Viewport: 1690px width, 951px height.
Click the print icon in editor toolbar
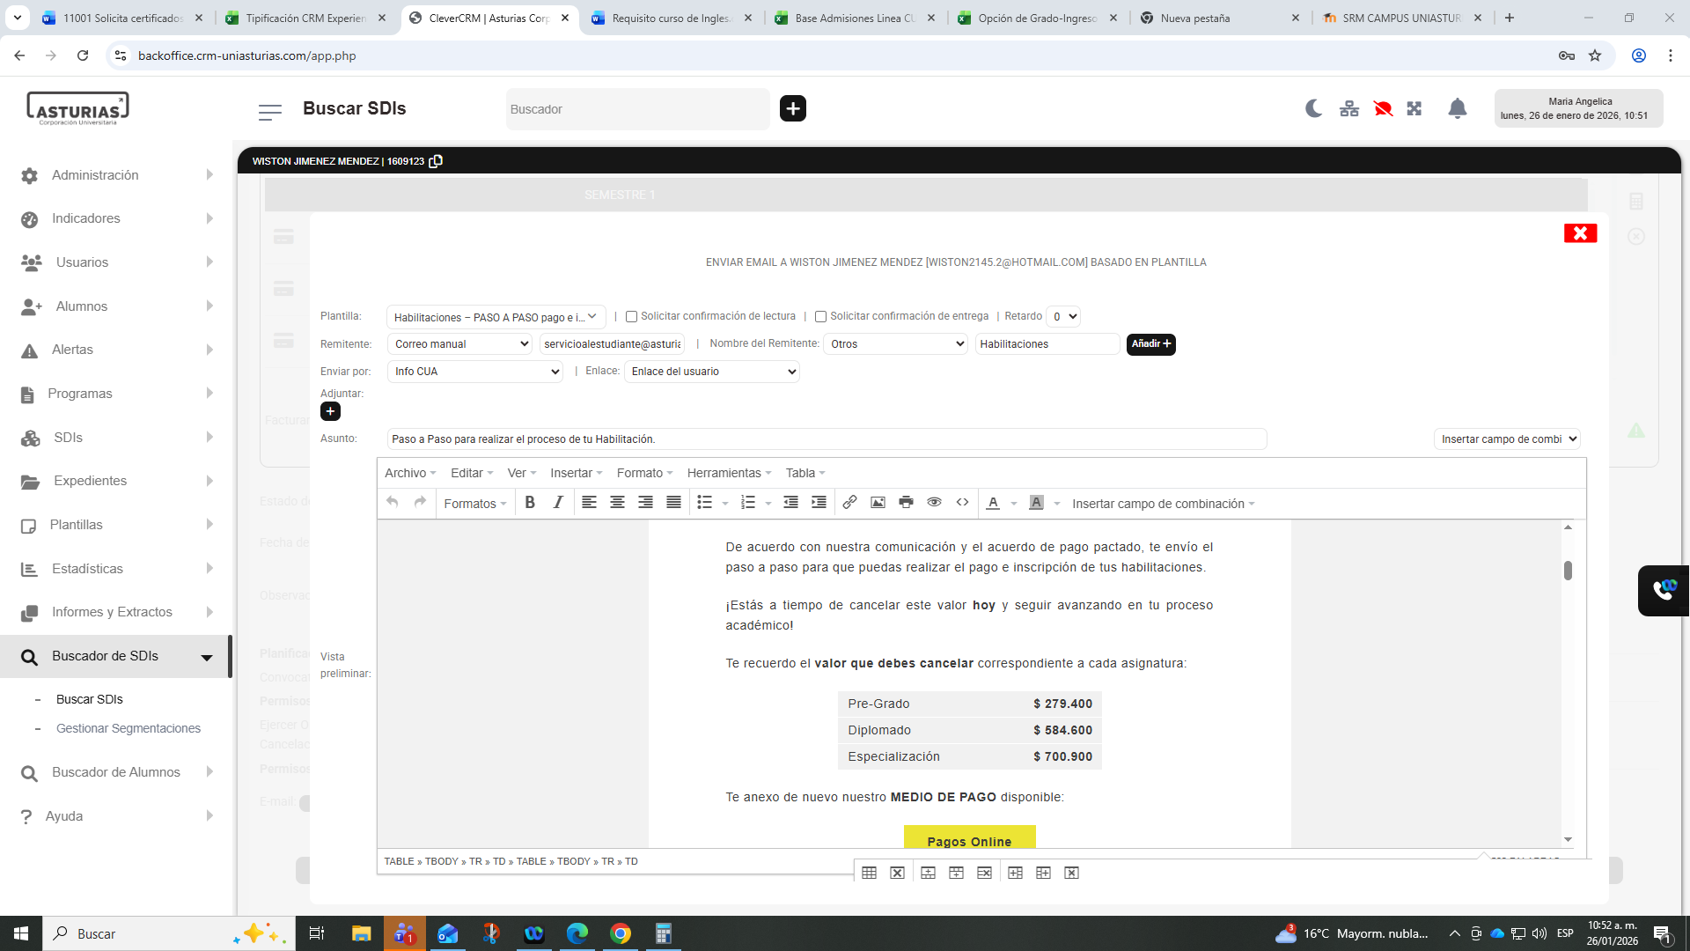(906, 503)
